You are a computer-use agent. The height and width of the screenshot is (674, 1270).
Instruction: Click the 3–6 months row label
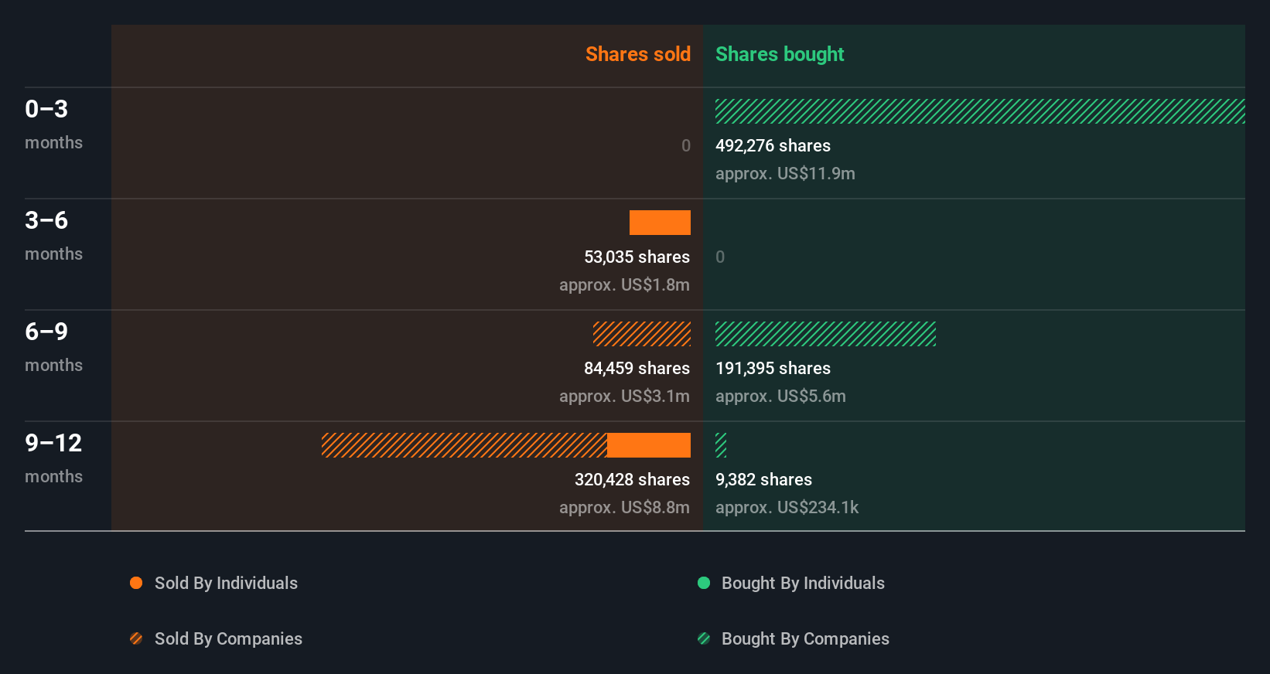pyautogui.click(x=53, y=236)
